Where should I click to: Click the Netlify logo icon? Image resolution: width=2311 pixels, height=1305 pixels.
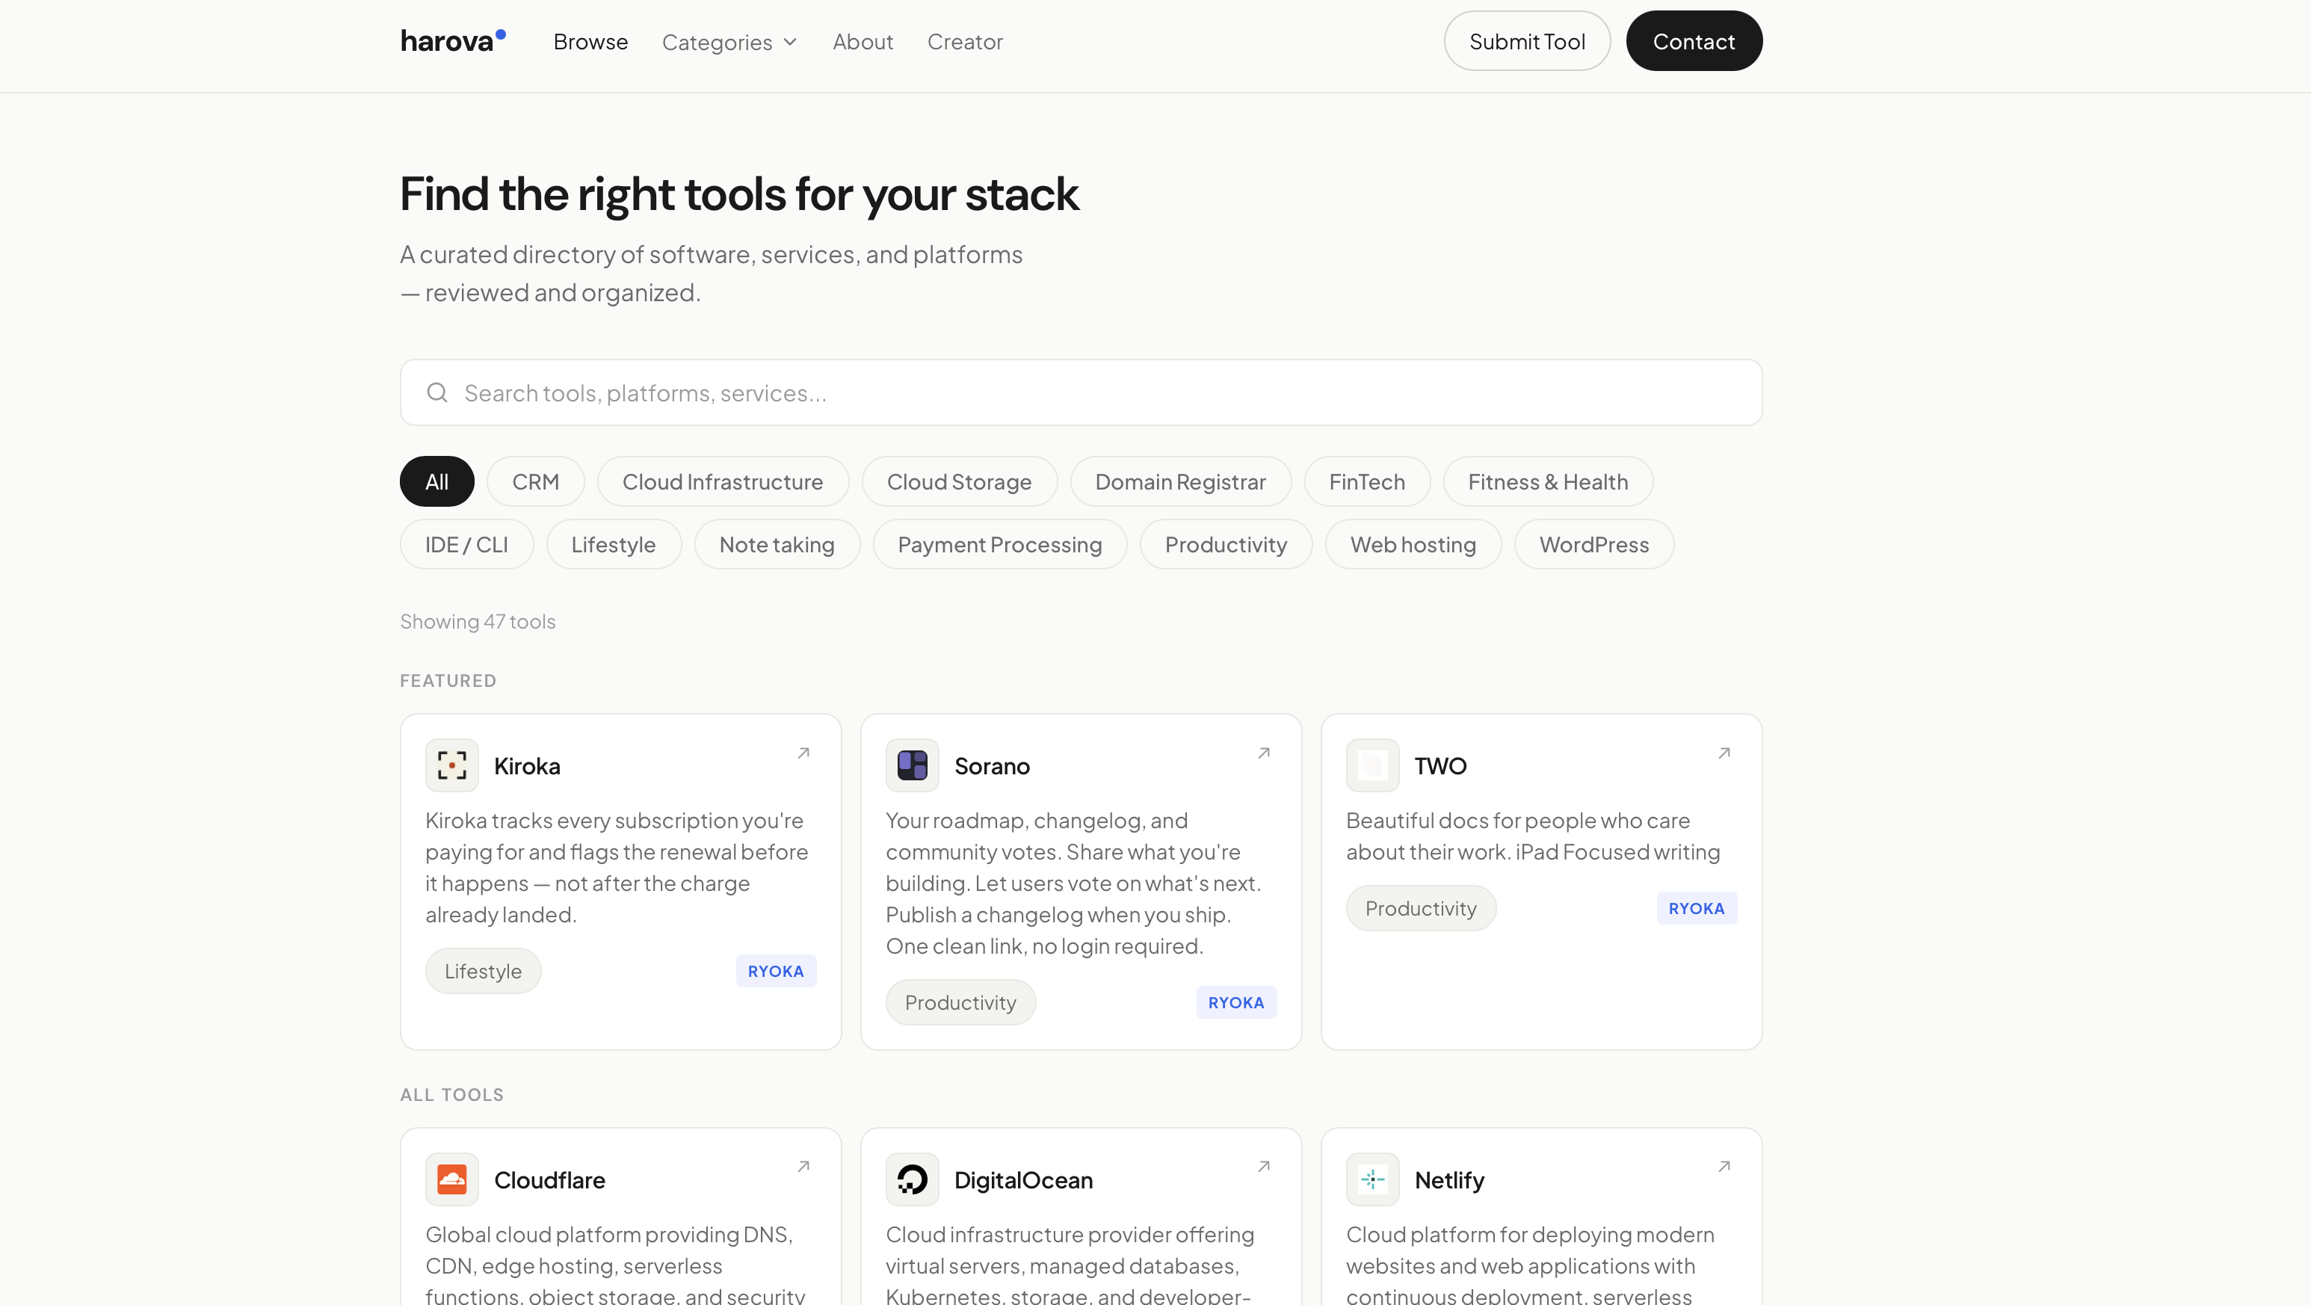click(x=1372, y=1179)
